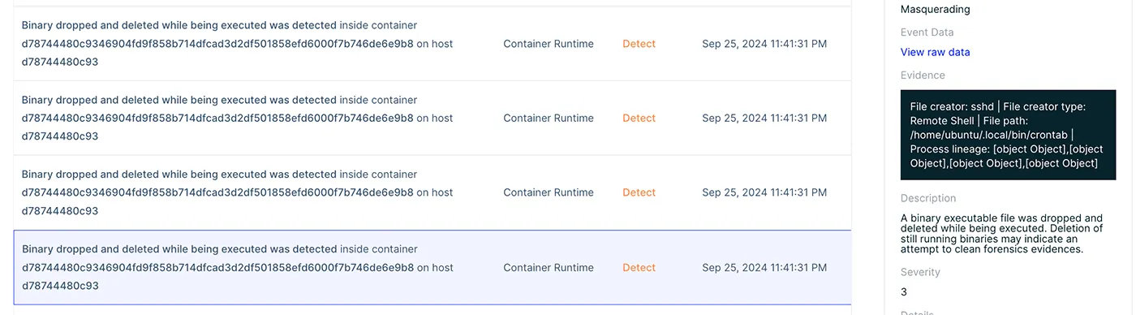Screen dimensions: 1136x315
Task: Click Detect status in the second row
Action: click(x=639, y=118)
